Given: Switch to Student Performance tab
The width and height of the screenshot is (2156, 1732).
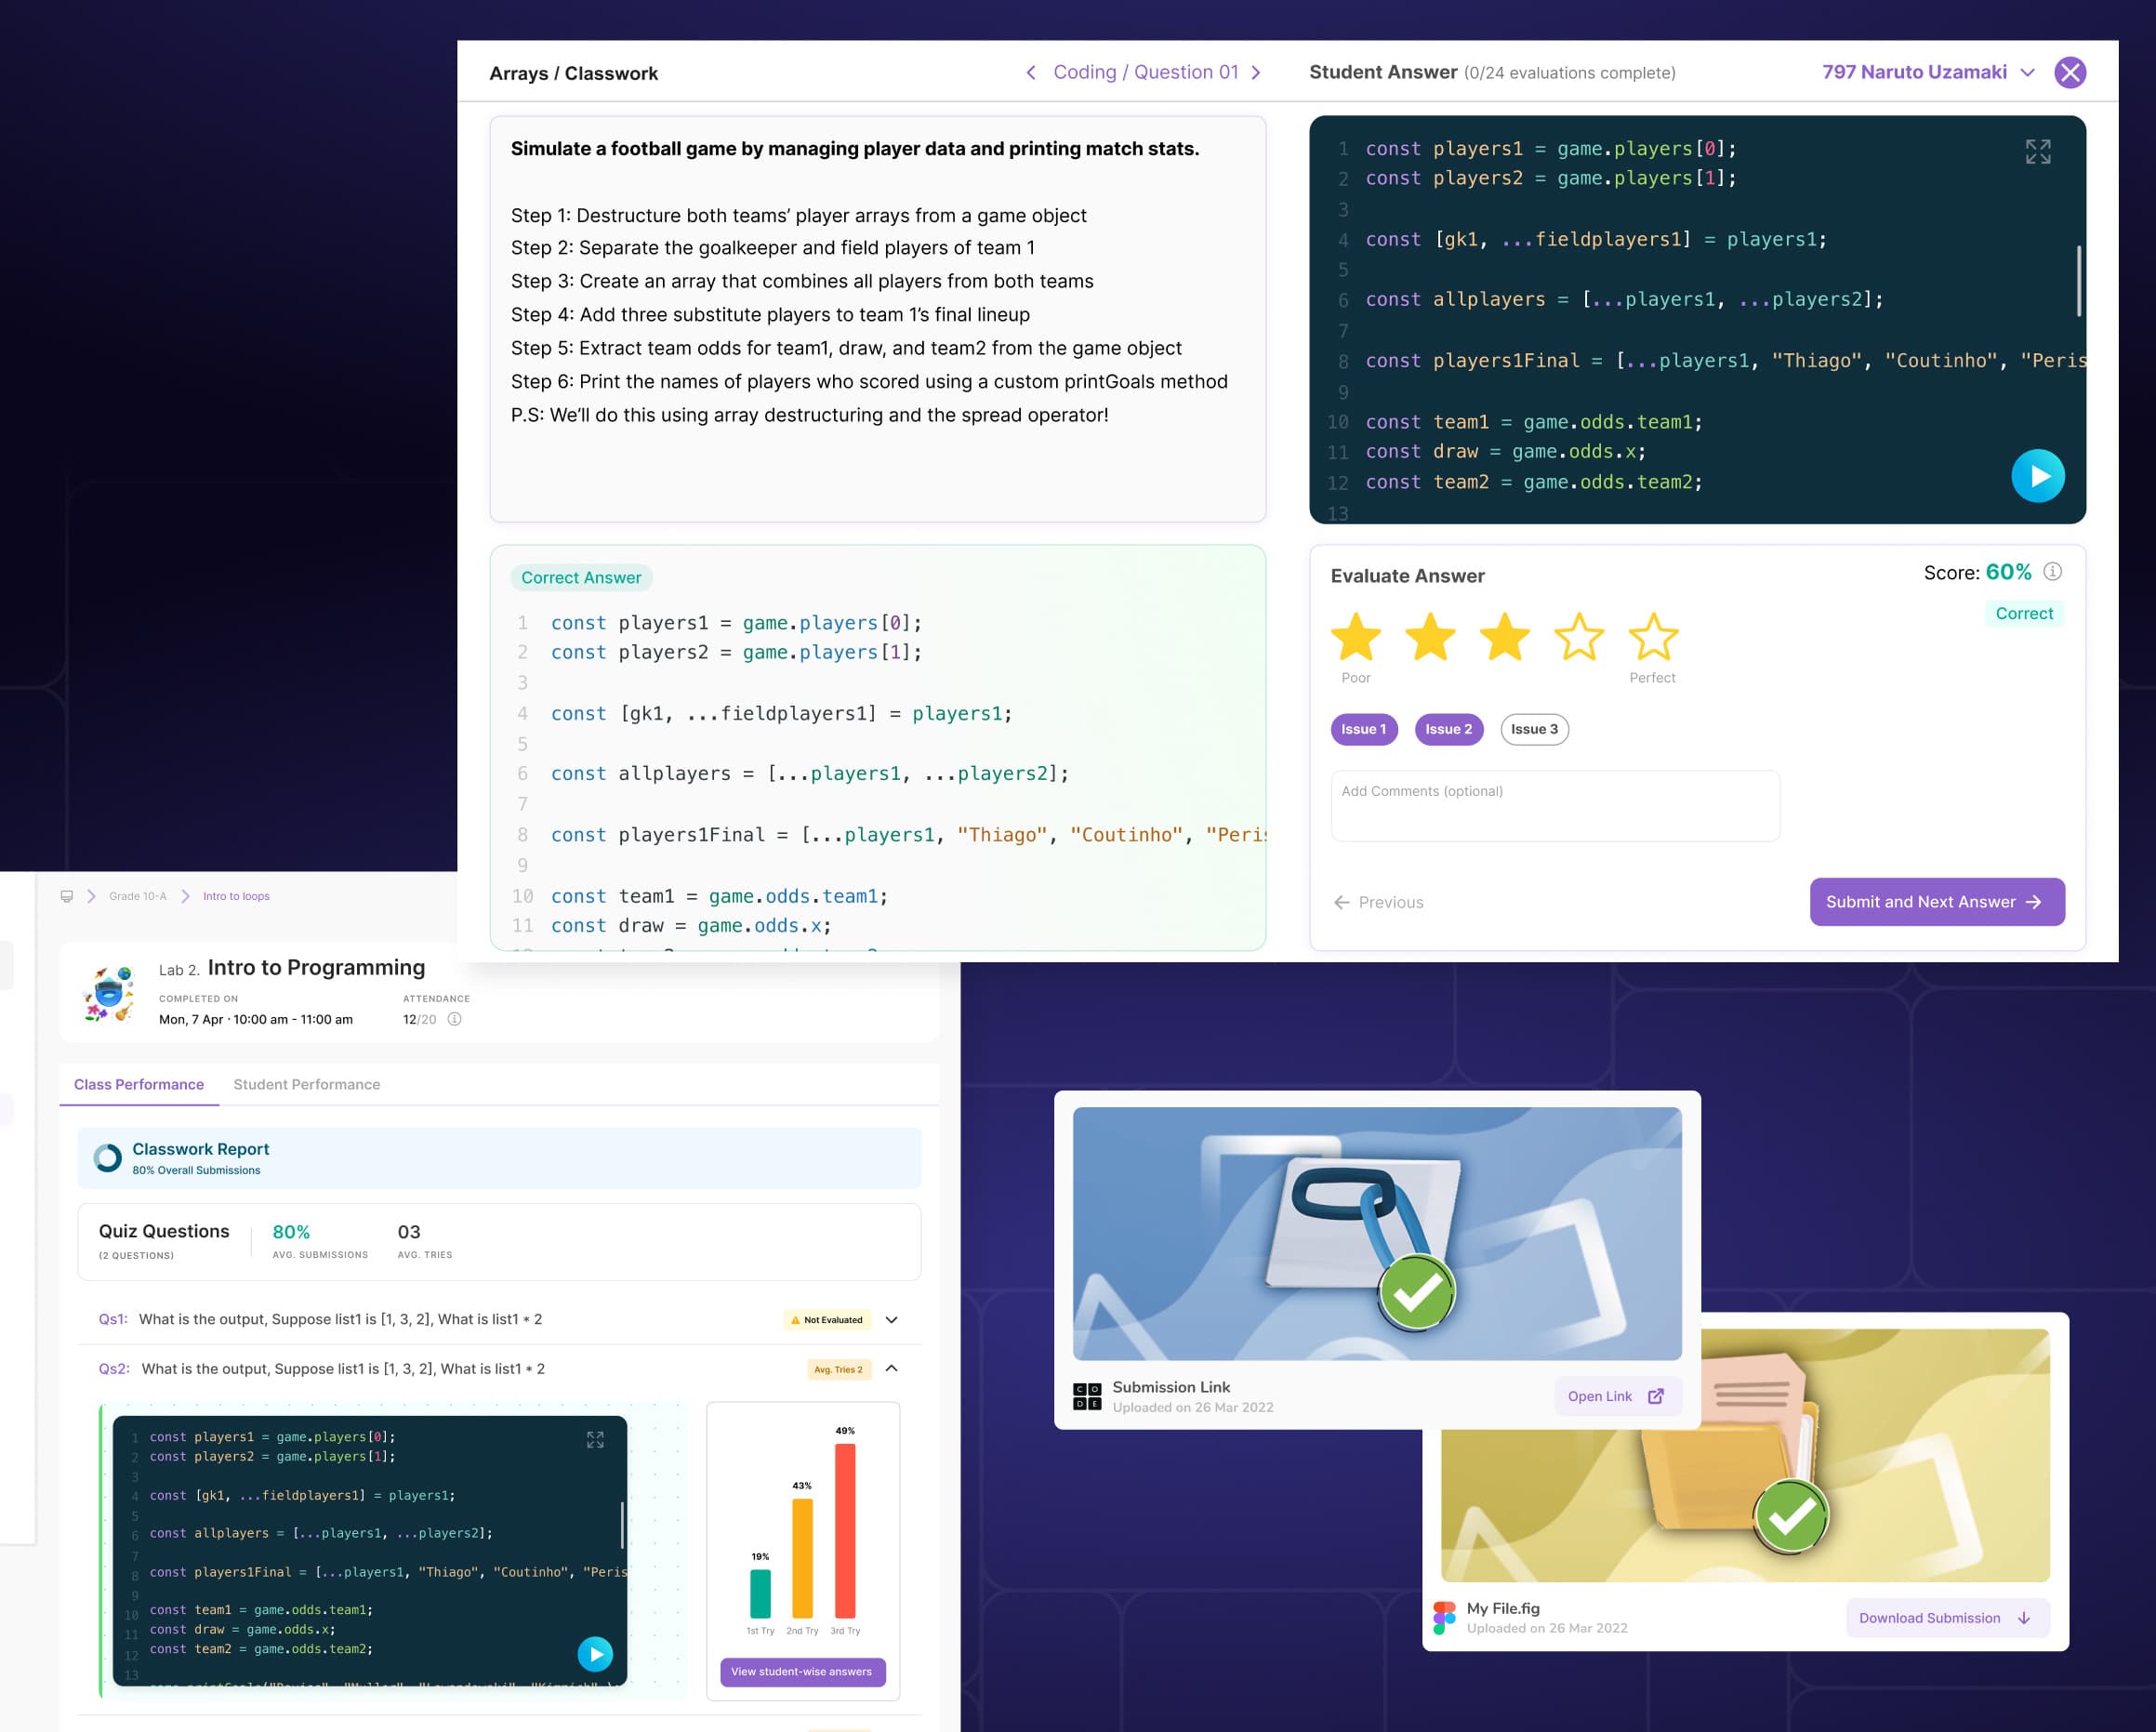Looking at the screenshot, I should 306,1084.
